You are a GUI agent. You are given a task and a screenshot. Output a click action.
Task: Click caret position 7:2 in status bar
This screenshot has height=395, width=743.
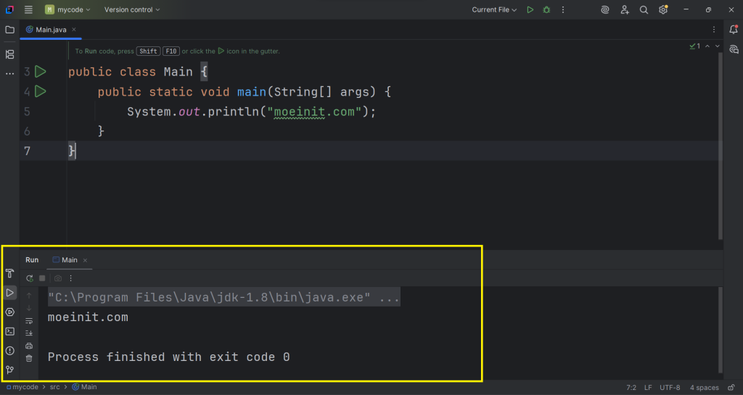point(631,388)
